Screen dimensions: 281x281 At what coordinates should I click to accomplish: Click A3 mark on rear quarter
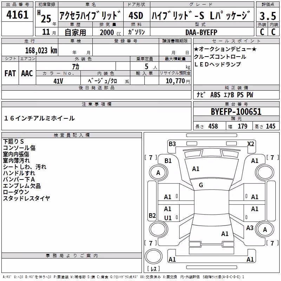[250, 228]
